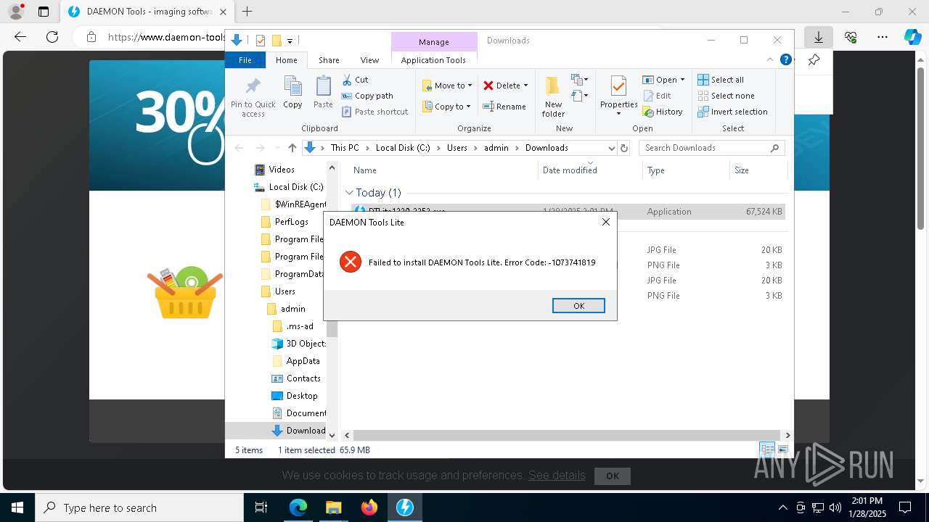
Task: Open Edge Downloads icon in browser toolbar
Action: click(x=818, y=37)
